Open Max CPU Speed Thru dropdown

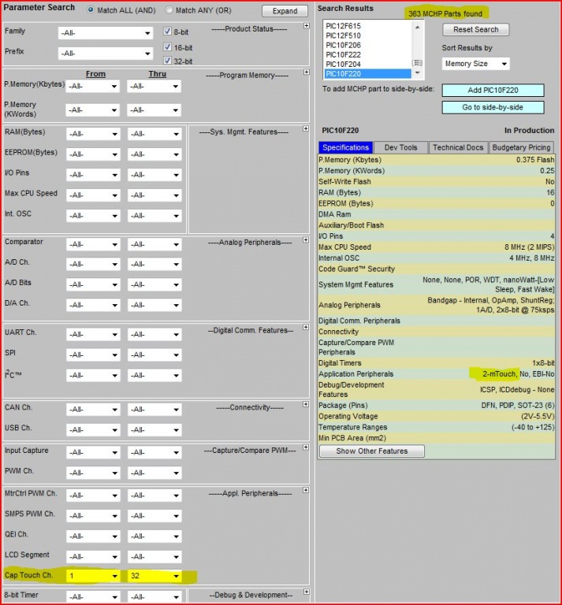coord(154,195)
